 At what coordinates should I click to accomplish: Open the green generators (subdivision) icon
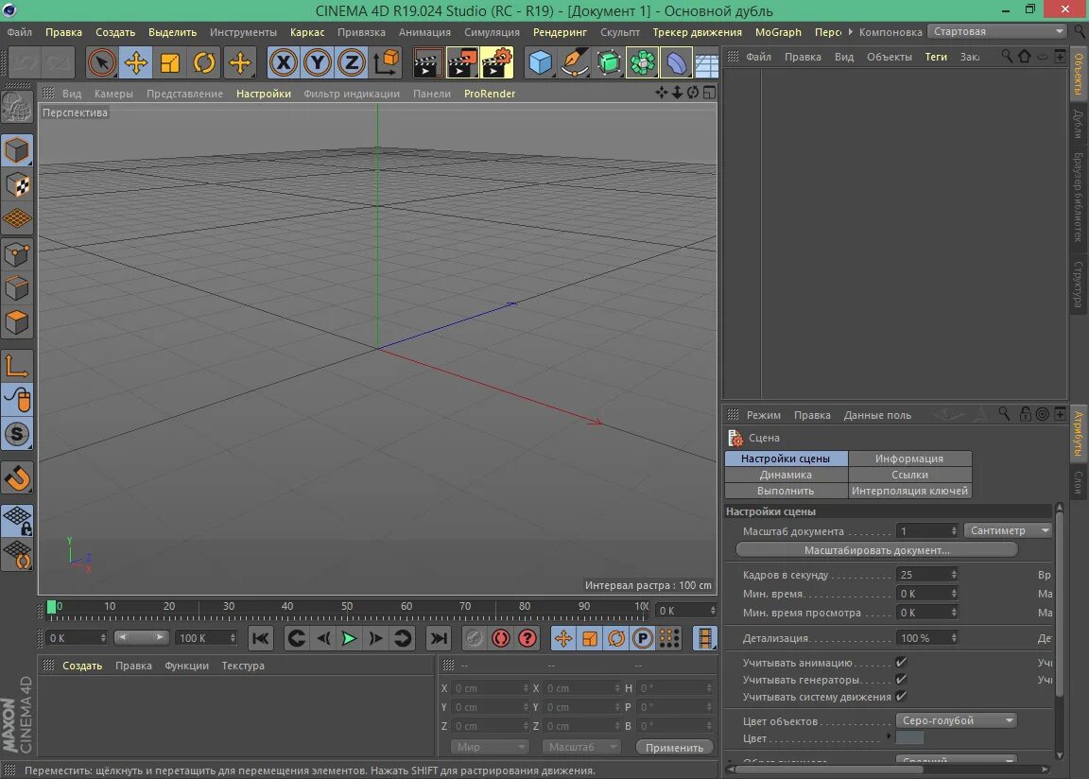(x=609, y=63)
